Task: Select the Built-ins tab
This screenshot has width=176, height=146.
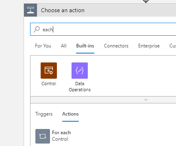Action: click(x=85, y=46)
